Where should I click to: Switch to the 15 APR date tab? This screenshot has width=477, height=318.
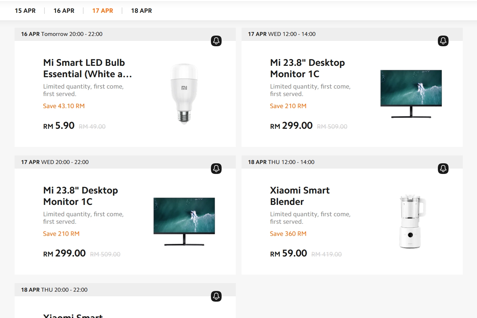click(25, 11)
